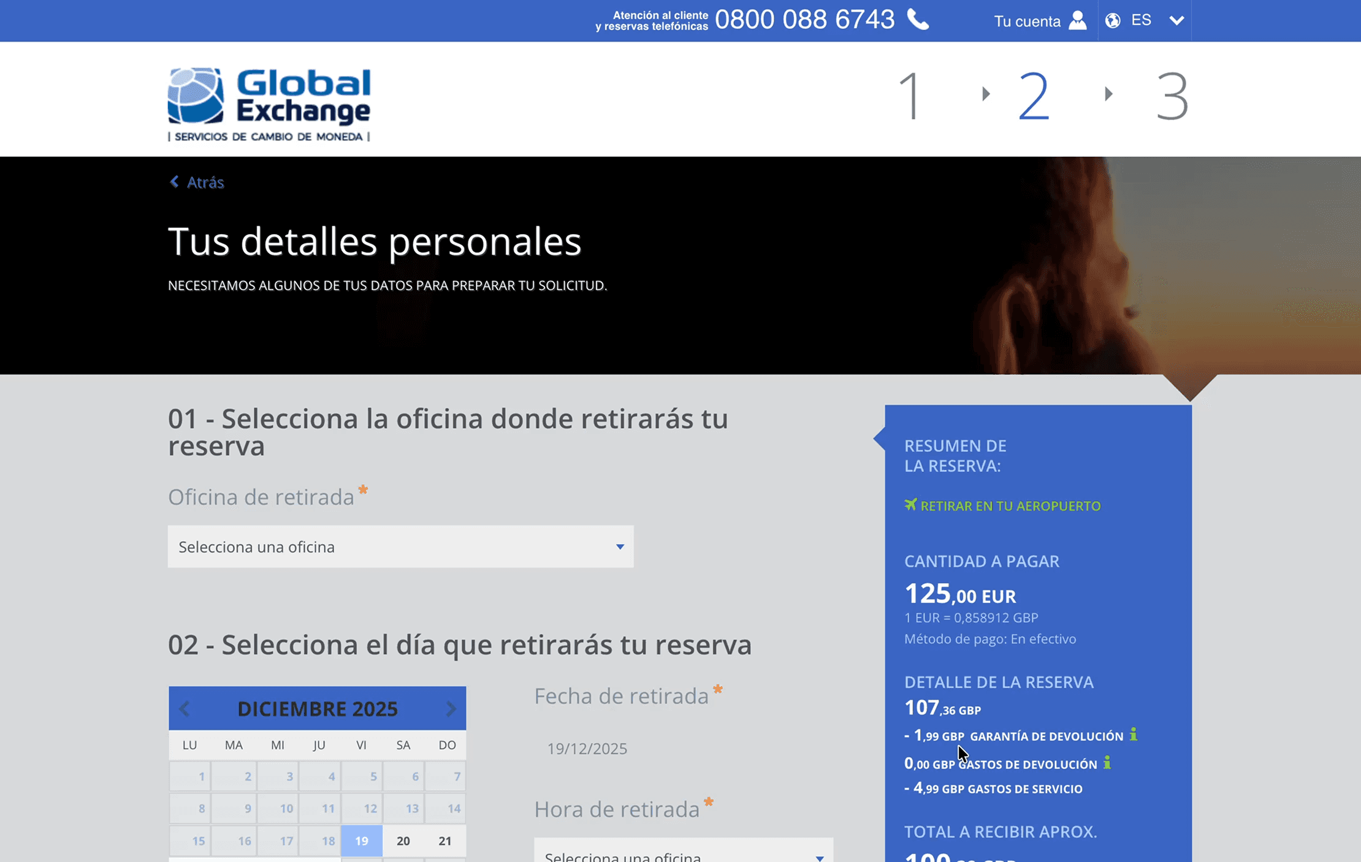The height and width of the screenshot is (862, 1361).
Task: Expand the ES language dropdown
Action: pos(1176,20)
